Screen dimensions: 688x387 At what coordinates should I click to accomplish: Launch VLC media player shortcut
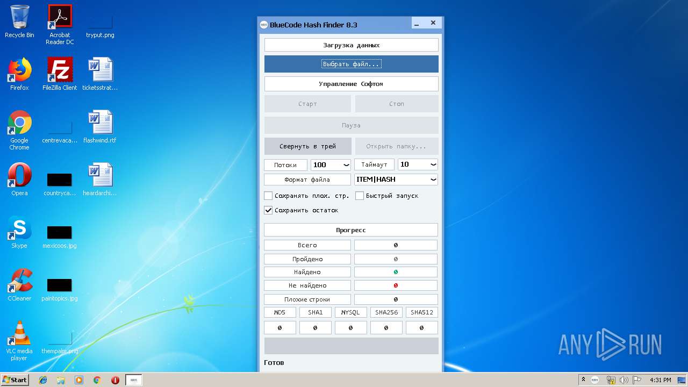(19, 341)
